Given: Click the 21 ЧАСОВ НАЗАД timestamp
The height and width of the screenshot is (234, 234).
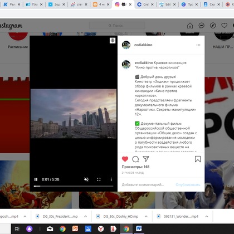Looking at the screenshot, I should [133, 173].
